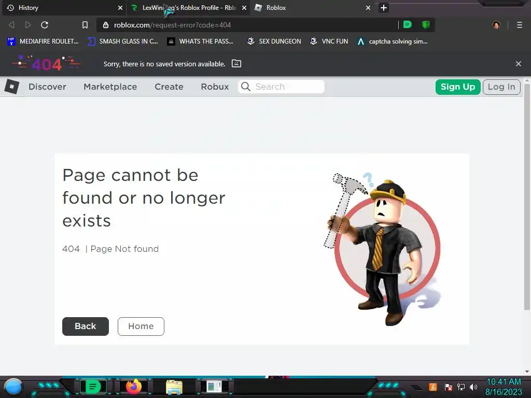
Task: Open Discover in Roblox navigation
Action: click(47, 87)
